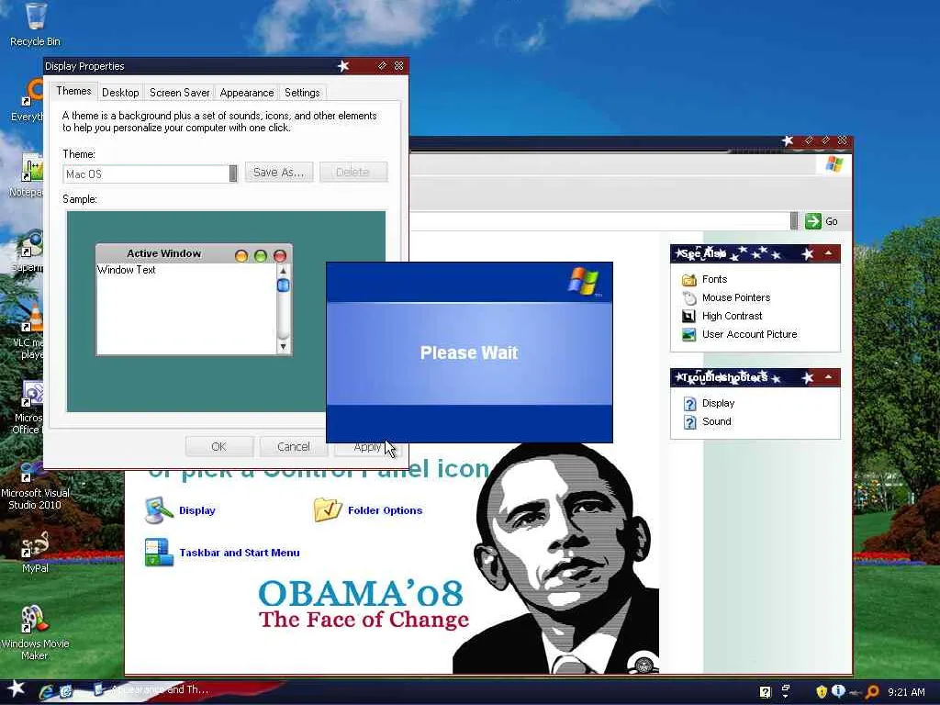940x705 pixels.
Task: Open the Recycle Bin desktop icon
Action: point(36,24)
